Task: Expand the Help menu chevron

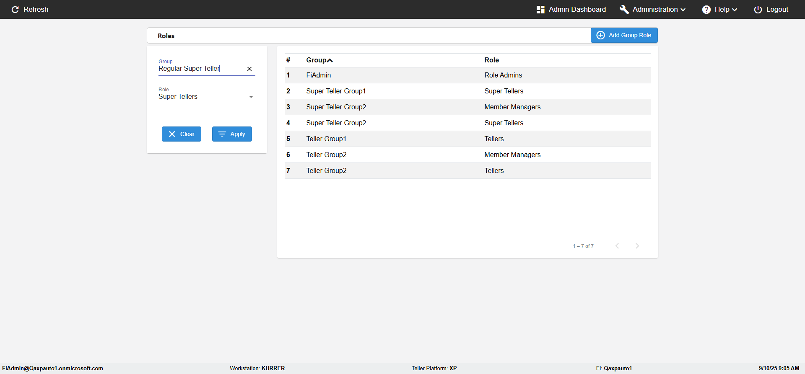Action: [x=734, y=10]
